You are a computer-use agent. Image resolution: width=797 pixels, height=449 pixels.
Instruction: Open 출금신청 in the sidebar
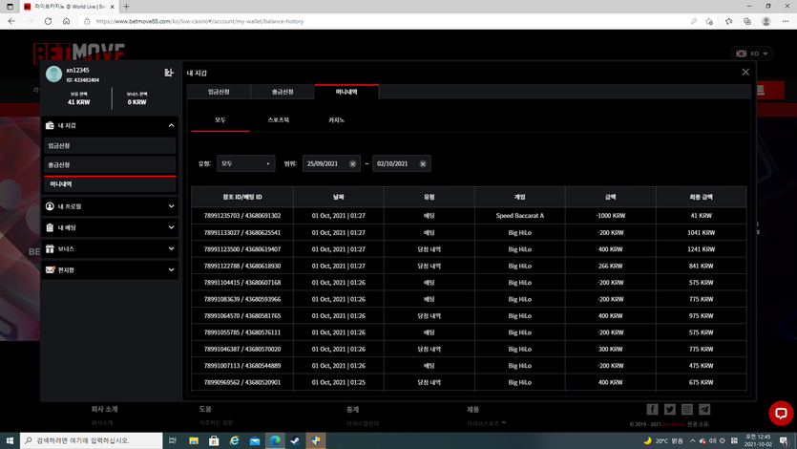point(110,164)
